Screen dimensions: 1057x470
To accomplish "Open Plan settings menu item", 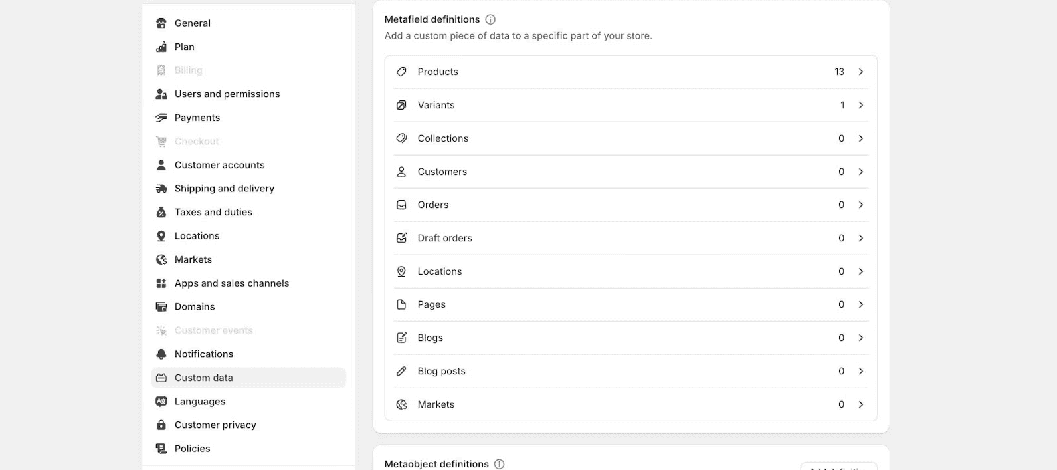I will (248, 47).
